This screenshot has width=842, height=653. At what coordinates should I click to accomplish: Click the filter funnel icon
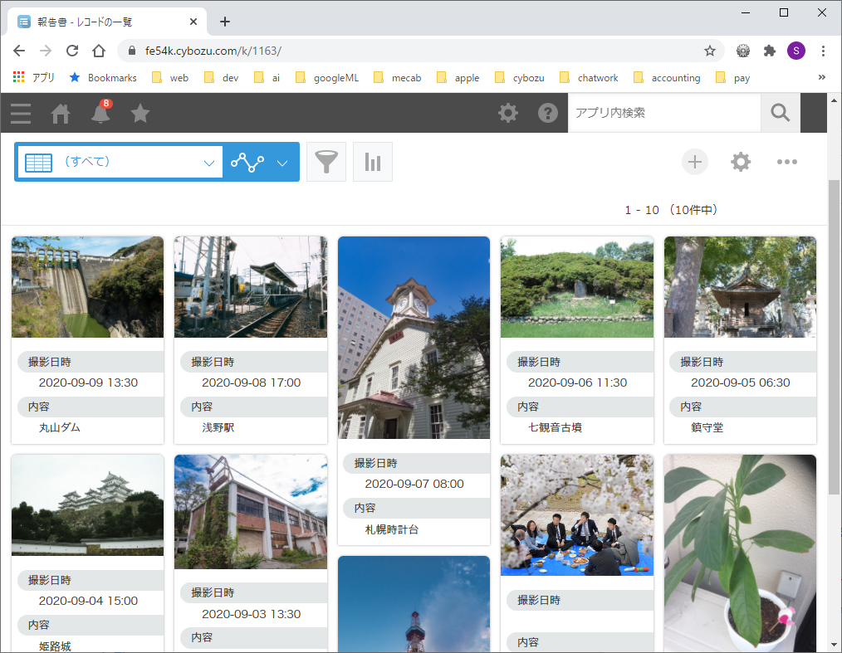[326, 162]
